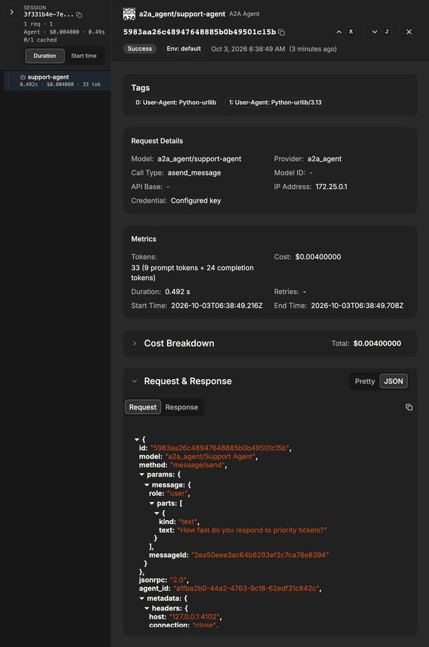
Task: Sort the session by Start time
Action: pyautogui.click(x=84, y=56)
